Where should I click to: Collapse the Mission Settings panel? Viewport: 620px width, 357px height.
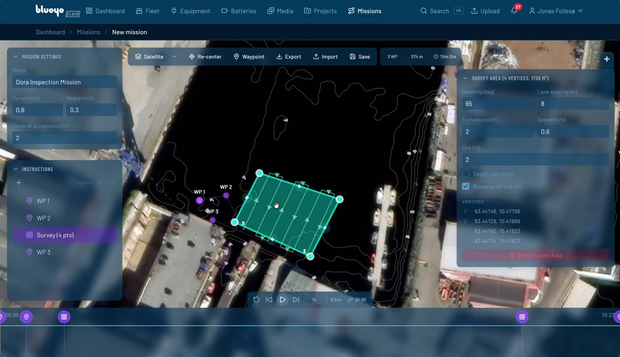coord(16,57)
